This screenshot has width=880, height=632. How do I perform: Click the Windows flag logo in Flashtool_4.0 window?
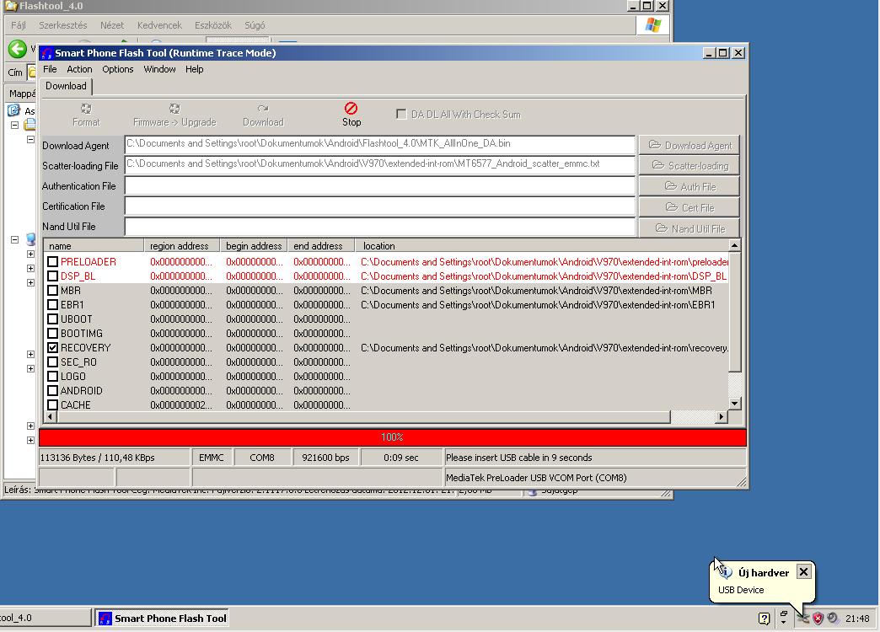652,24
